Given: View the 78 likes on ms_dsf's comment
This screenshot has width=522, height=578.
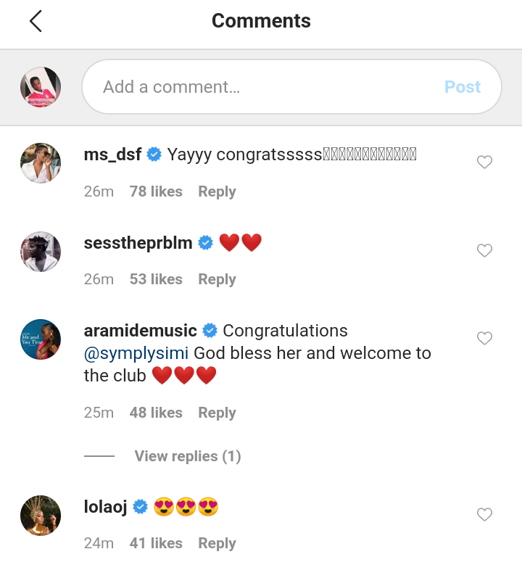Looking at the screenshot, I should pos(156,191).
